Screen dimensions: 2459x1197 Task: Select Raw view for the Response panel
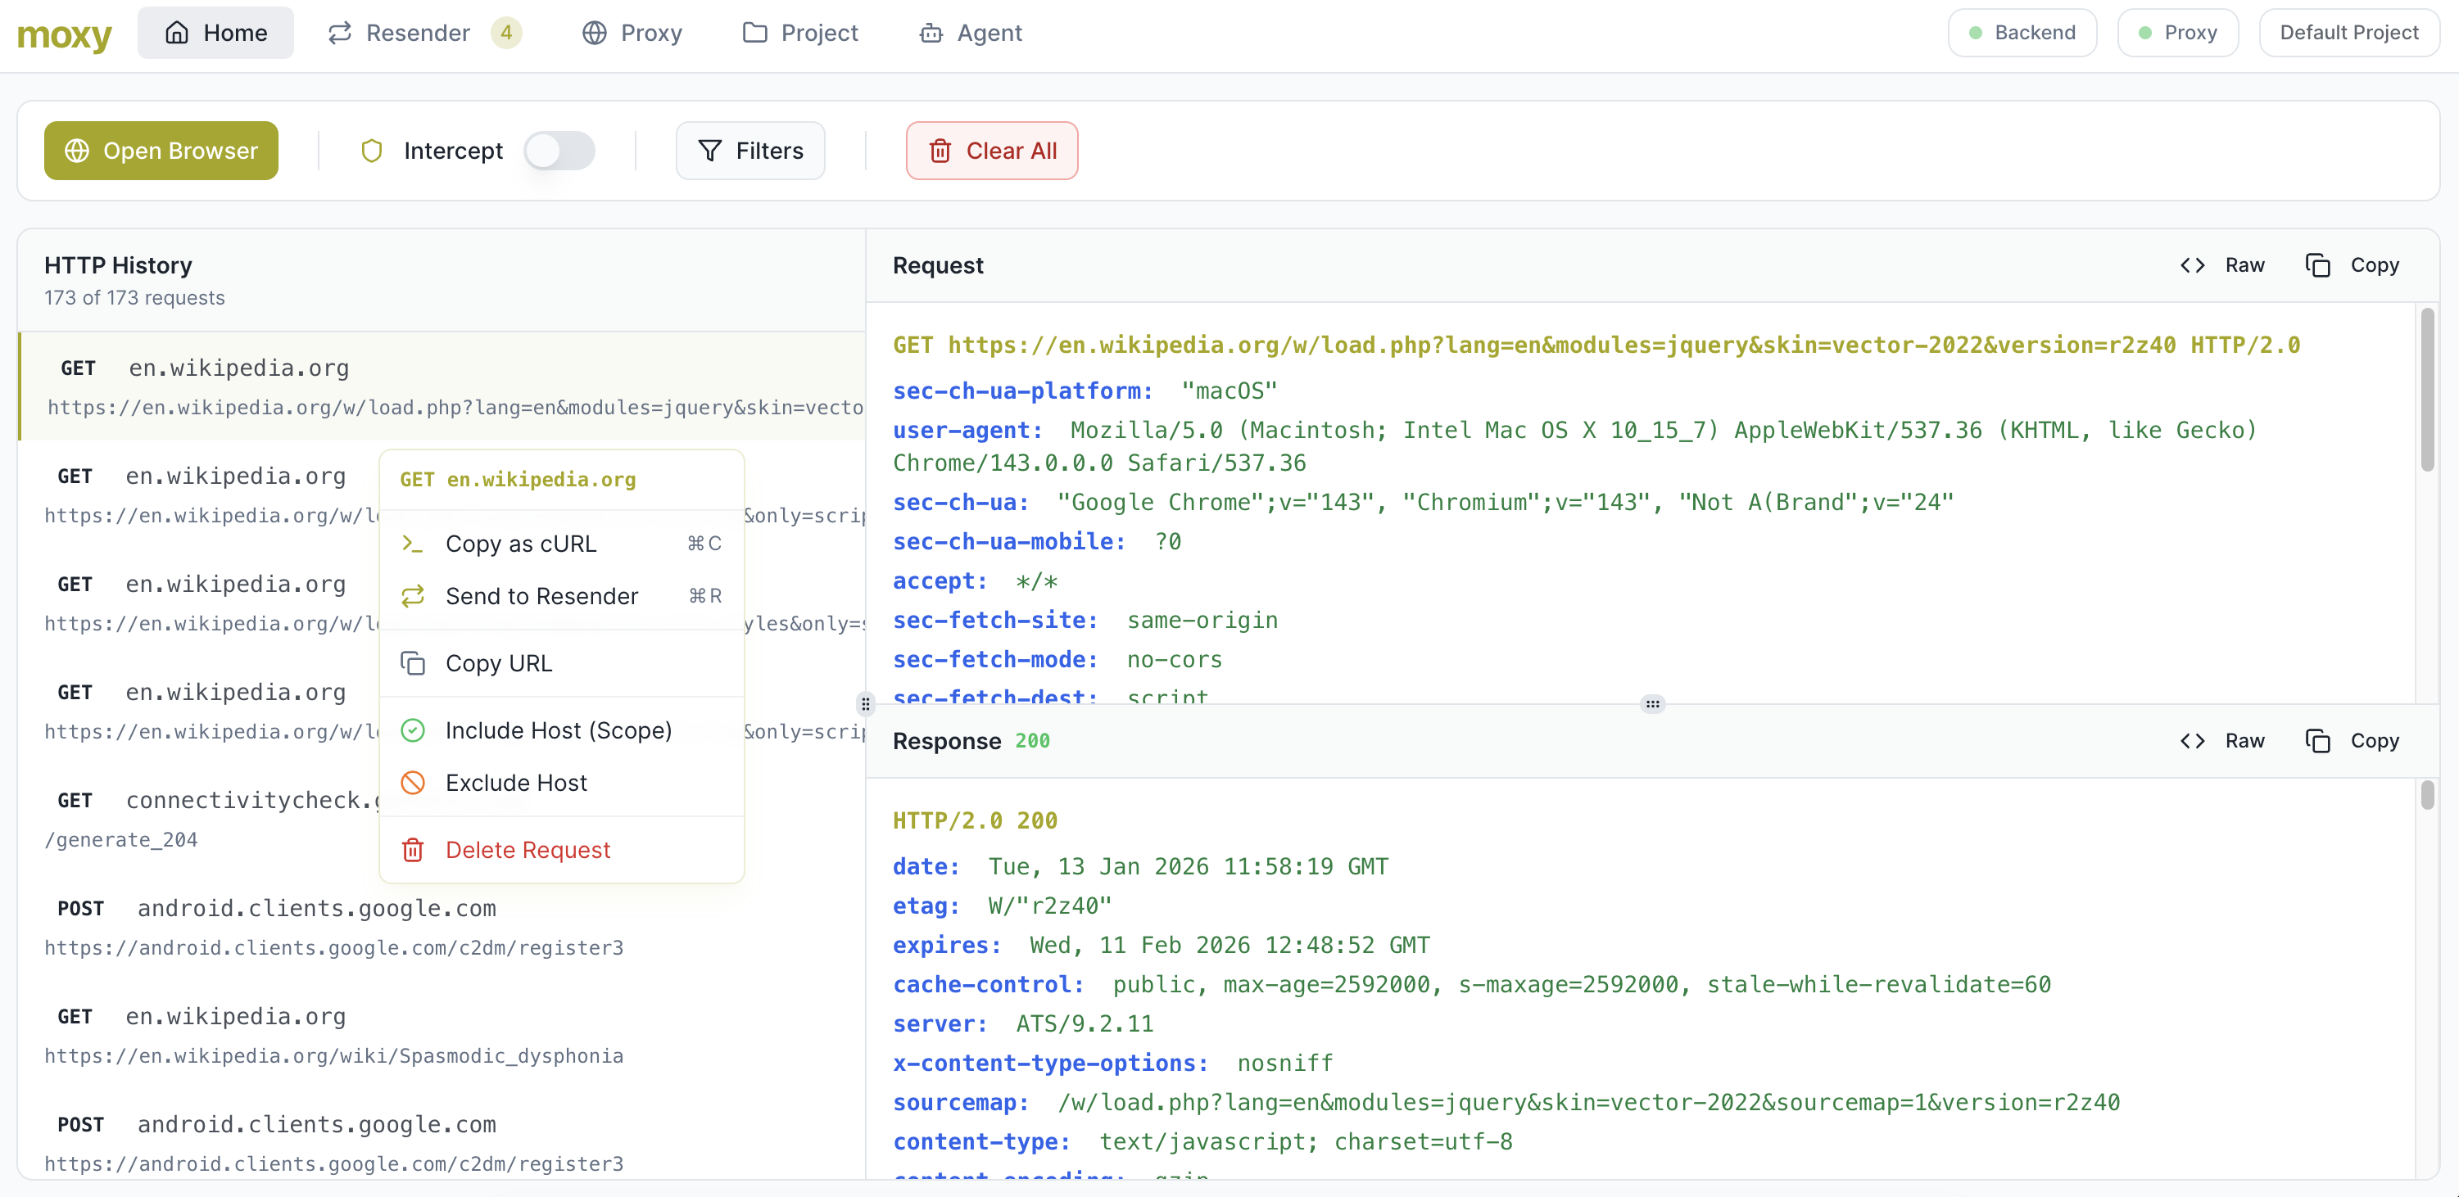[2222, 740]
